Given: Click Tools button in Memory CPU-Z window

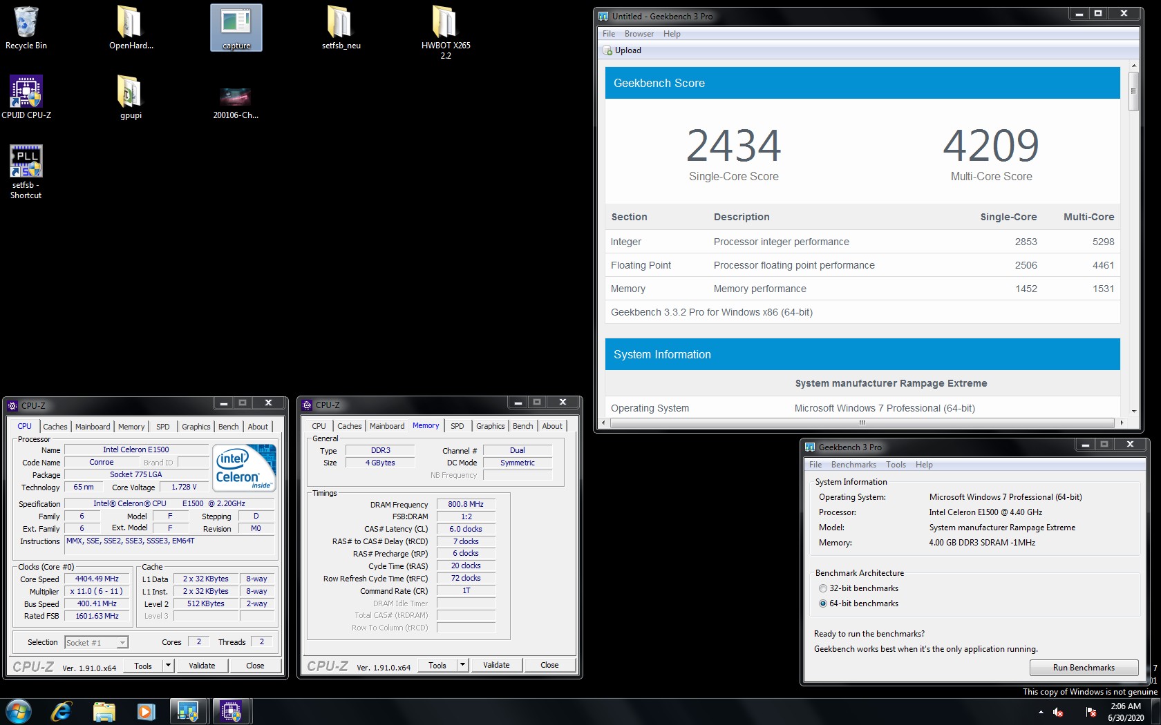Looking at the screenshot, I should (x=437, y=665).
